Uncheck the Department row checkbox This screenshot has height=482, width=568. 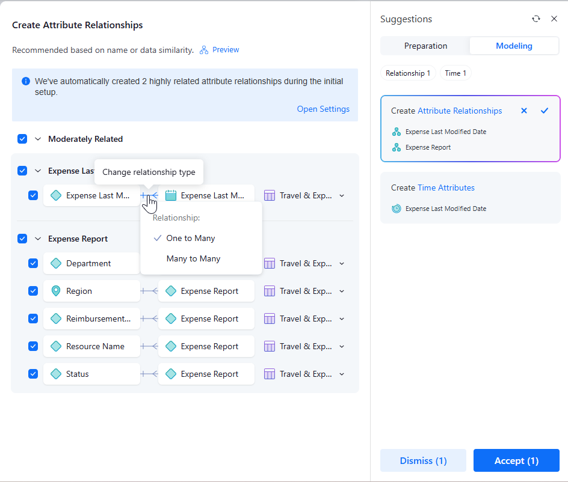pos(34,263)
